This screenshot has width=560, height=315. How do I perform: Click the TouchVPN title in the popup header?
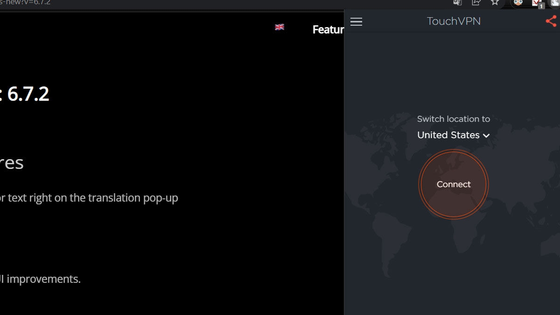click(x=453, y=21)
